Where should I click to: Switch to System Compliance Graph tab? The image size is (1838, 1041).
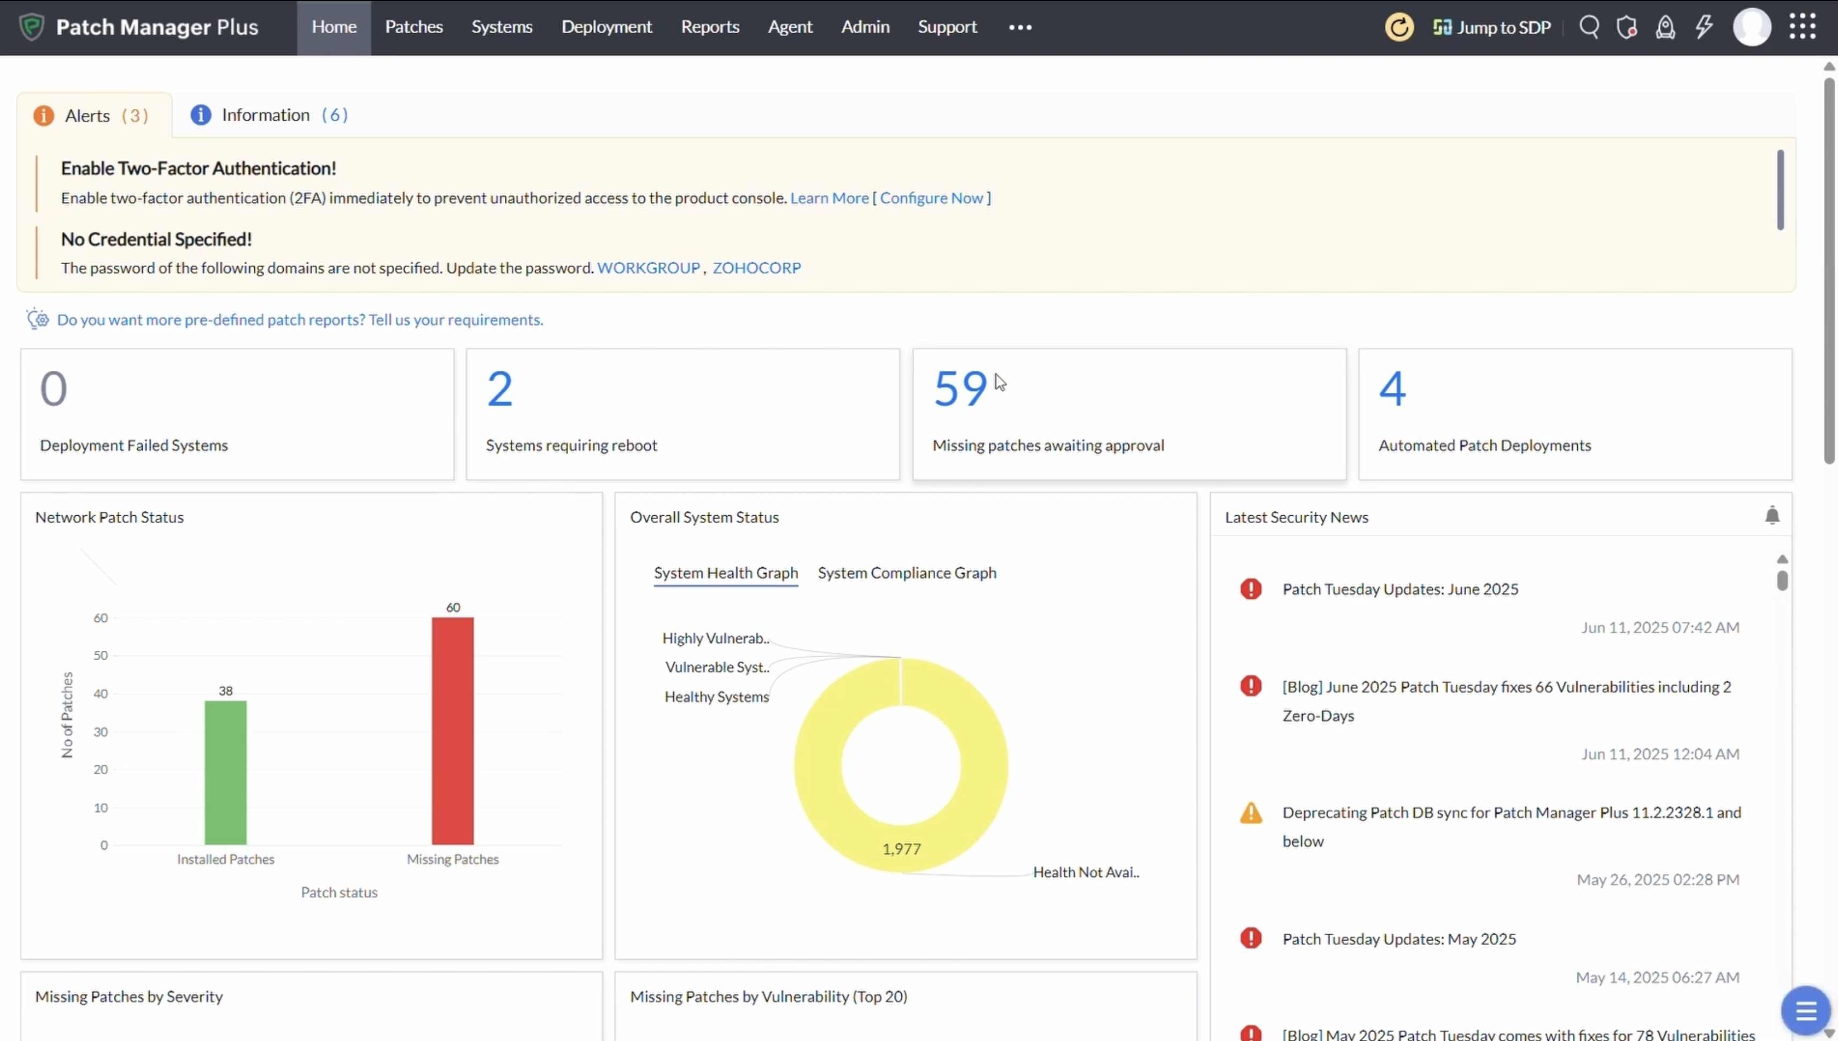coord(906,573)
